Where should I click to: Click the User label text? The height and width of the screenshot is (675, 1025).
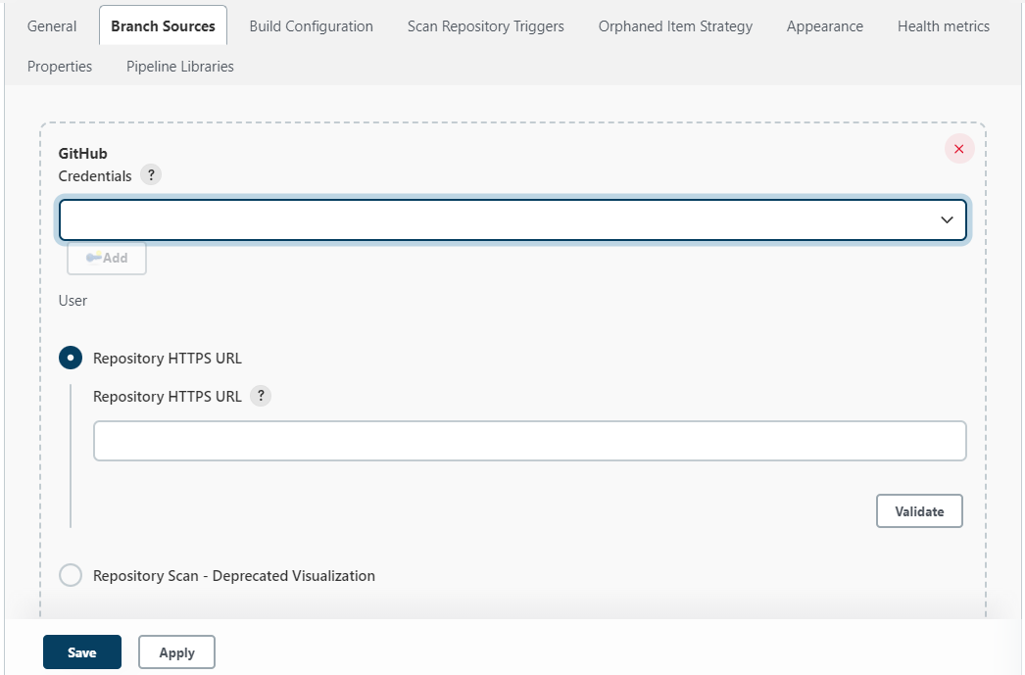(73, 301)
